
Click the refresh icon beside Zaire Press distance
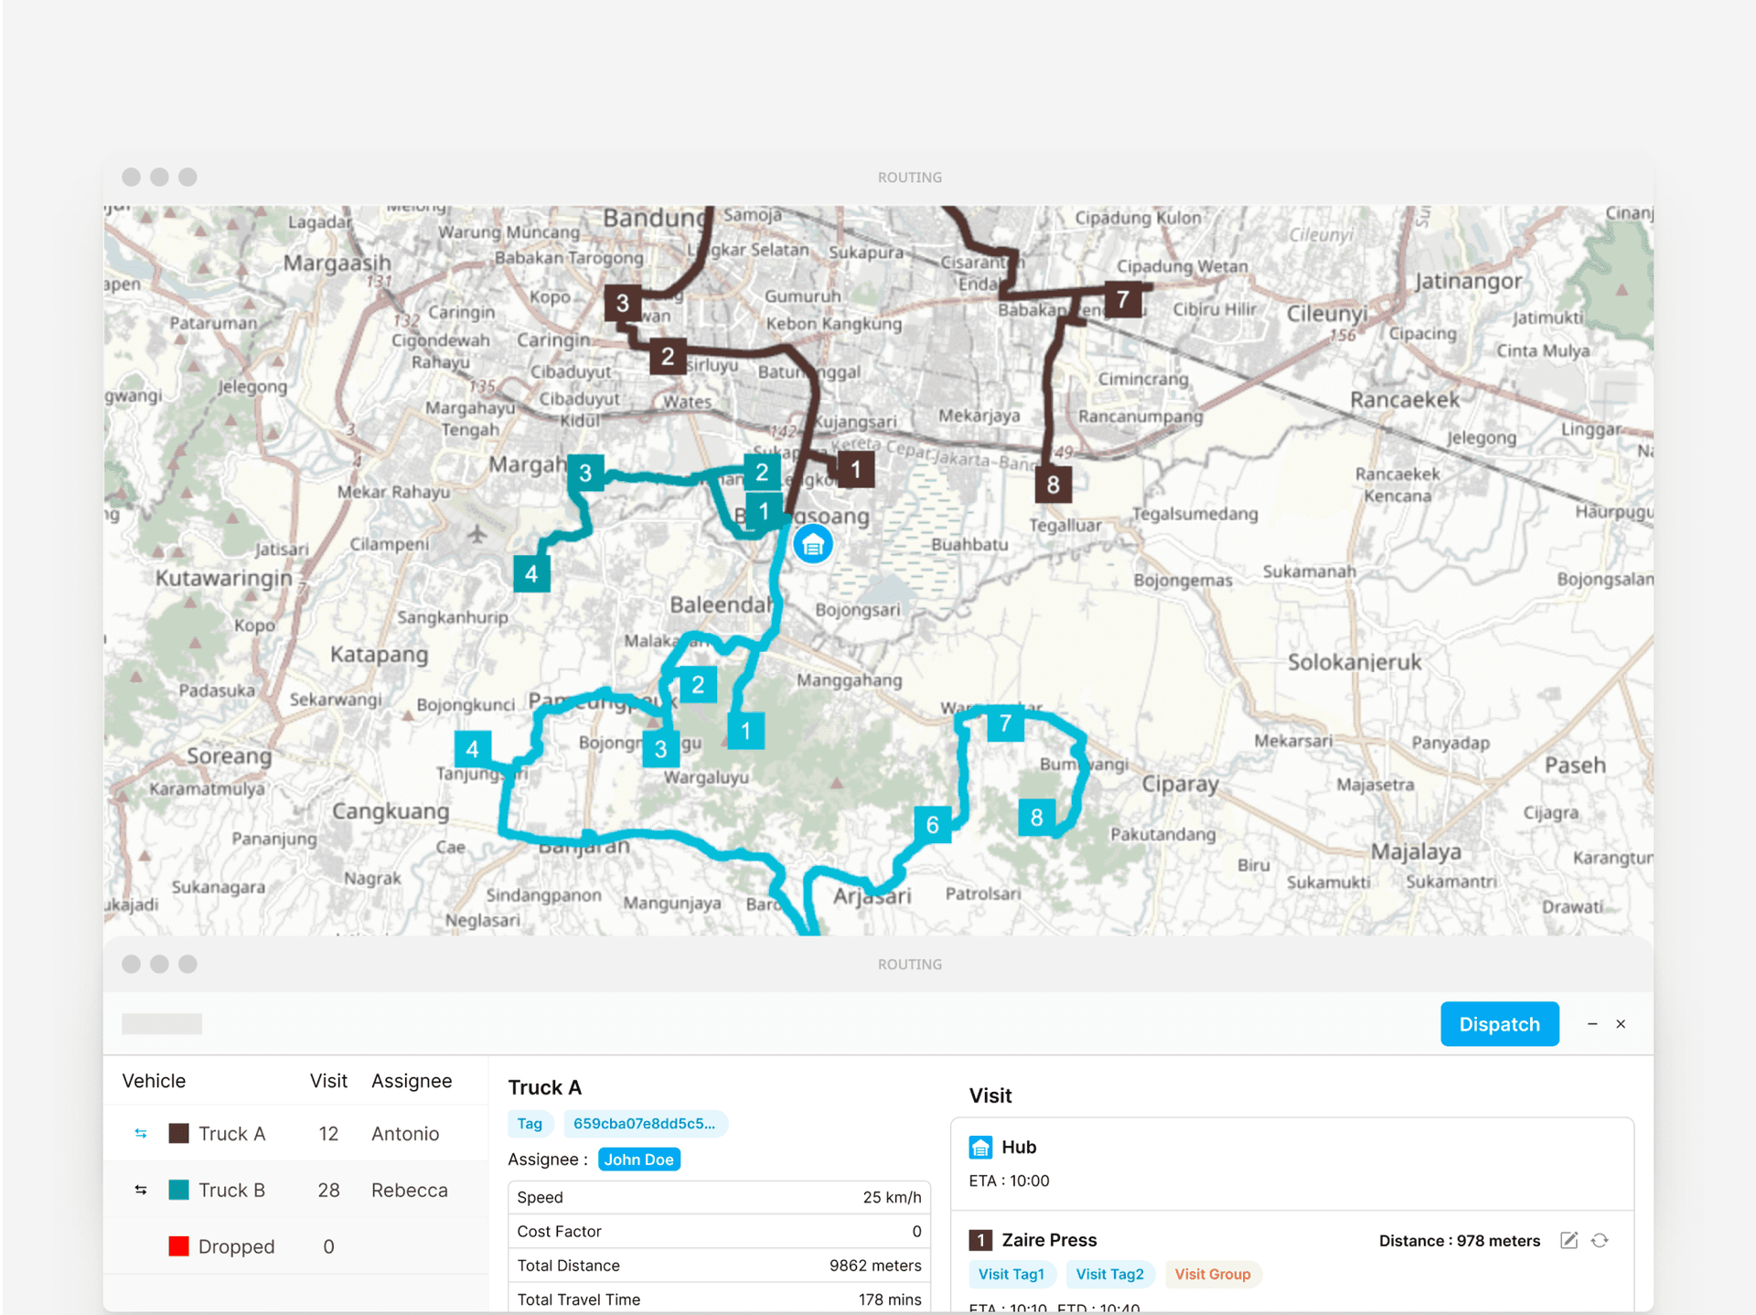click(1600, 1240)
